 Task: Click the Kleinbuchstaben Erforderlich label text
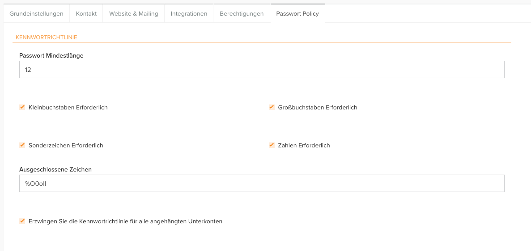68,108
